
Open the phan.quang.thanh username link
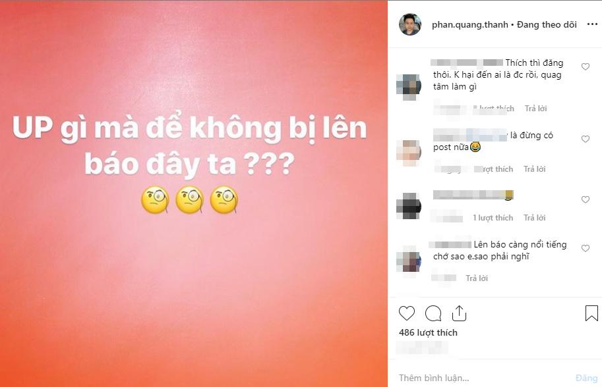(x=470, y=25)
